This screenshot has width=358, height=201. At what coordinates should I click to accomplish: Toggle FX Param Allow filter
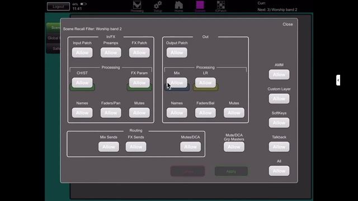coord(139,83)
